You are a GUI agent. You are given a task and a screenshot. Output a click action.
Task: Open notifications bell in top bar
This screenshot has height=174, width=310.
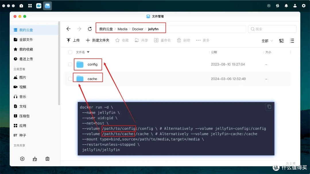[x=286, y=6]
